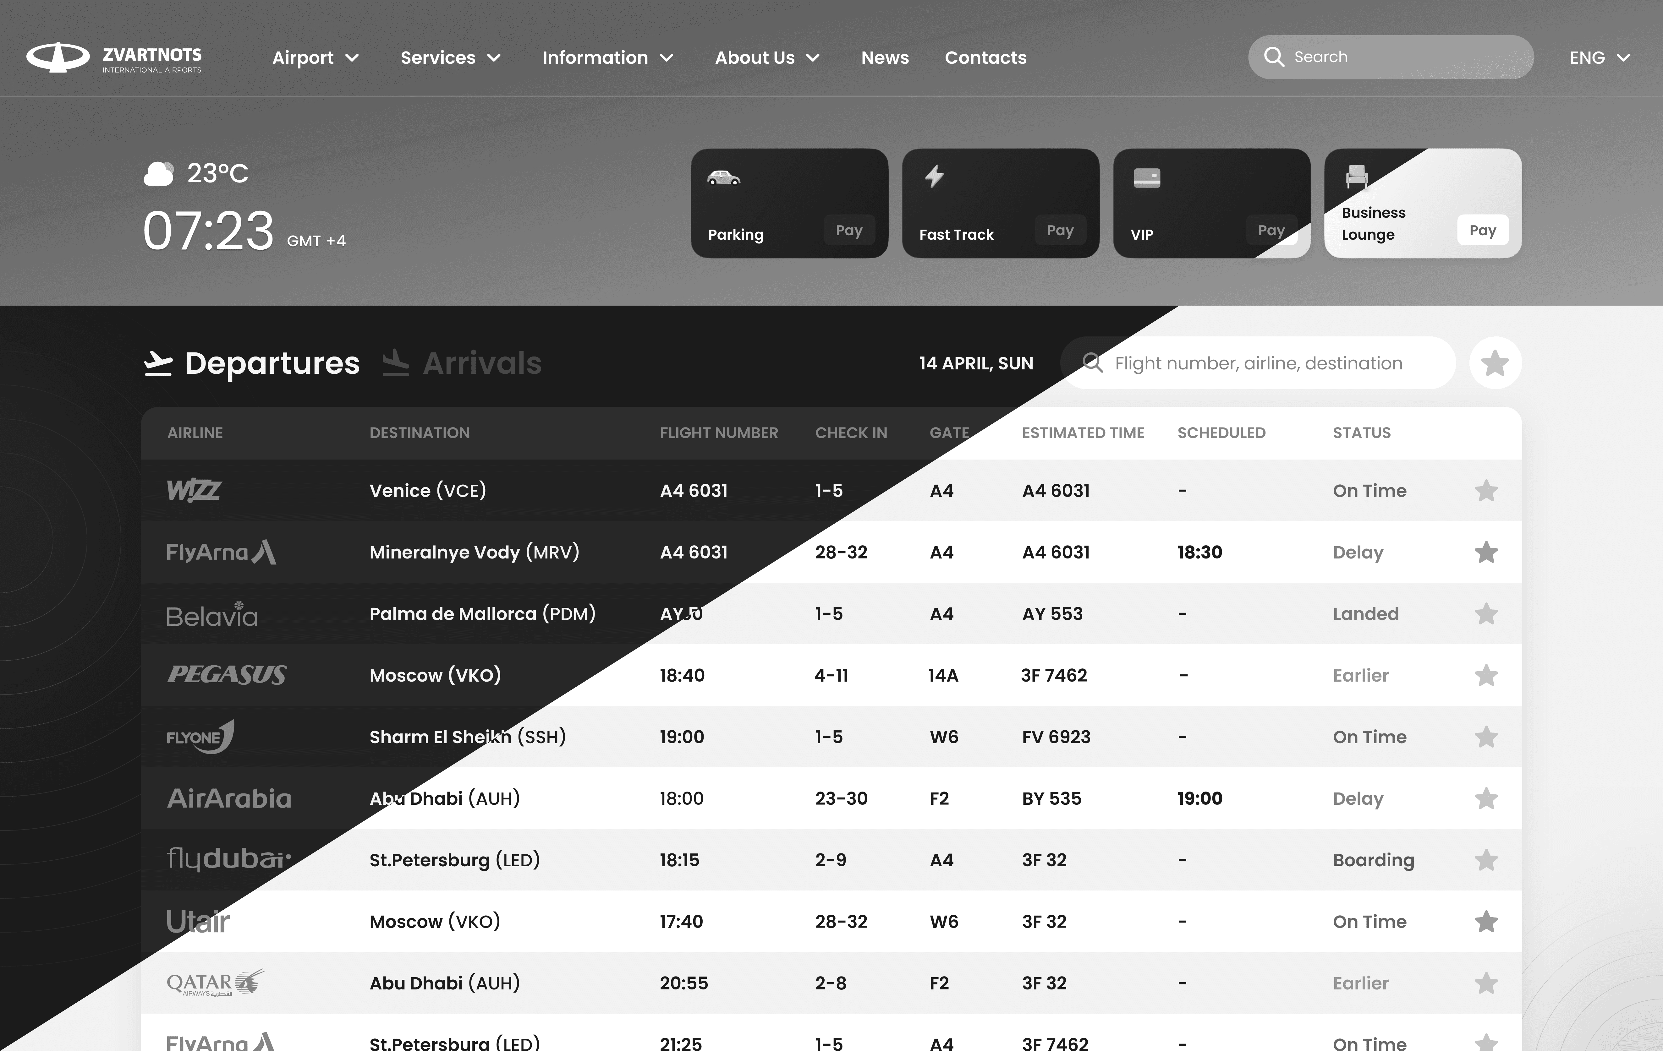Click the Business Lounge seat icon
The height and width of the screenshot is (1051, 1663).
click(1356, 177)
